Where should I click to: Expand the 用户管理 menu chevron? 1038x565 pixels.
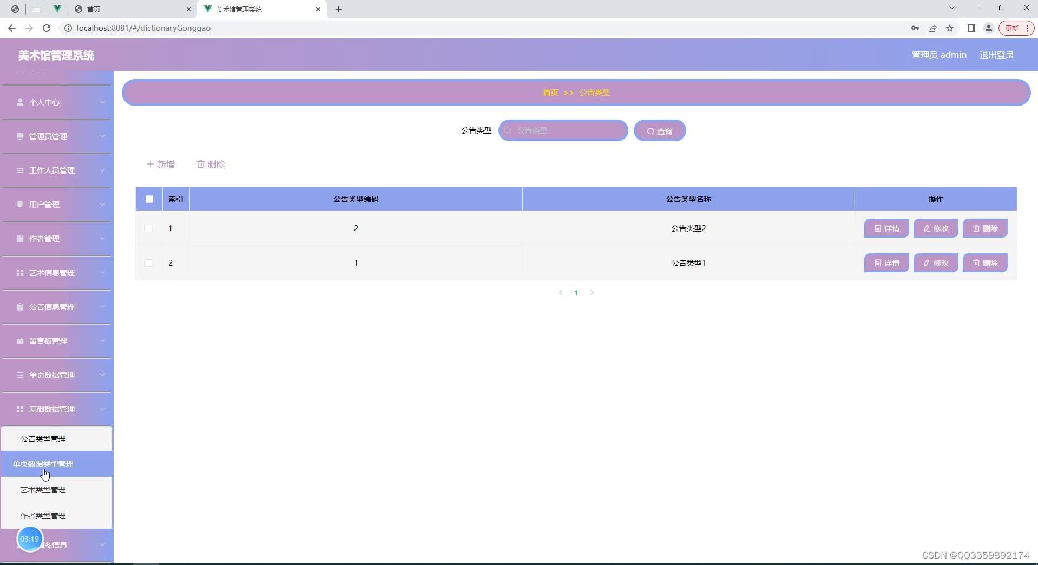tap(102, 205)
